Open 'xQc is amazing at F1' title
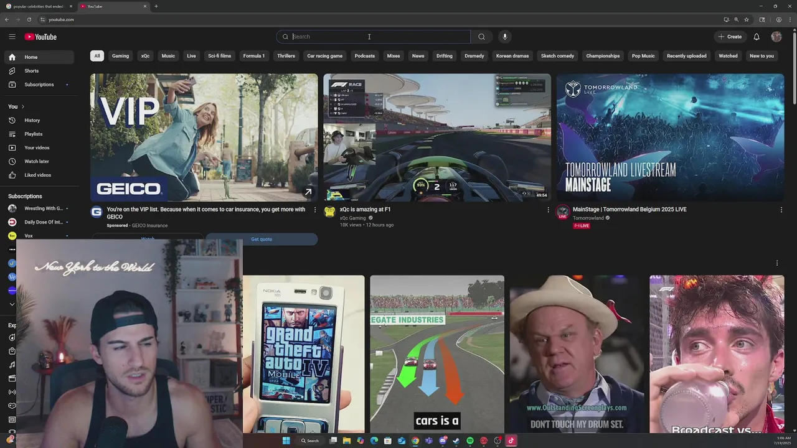This screenshot has width=797, height=448. [x=365, y=210]
